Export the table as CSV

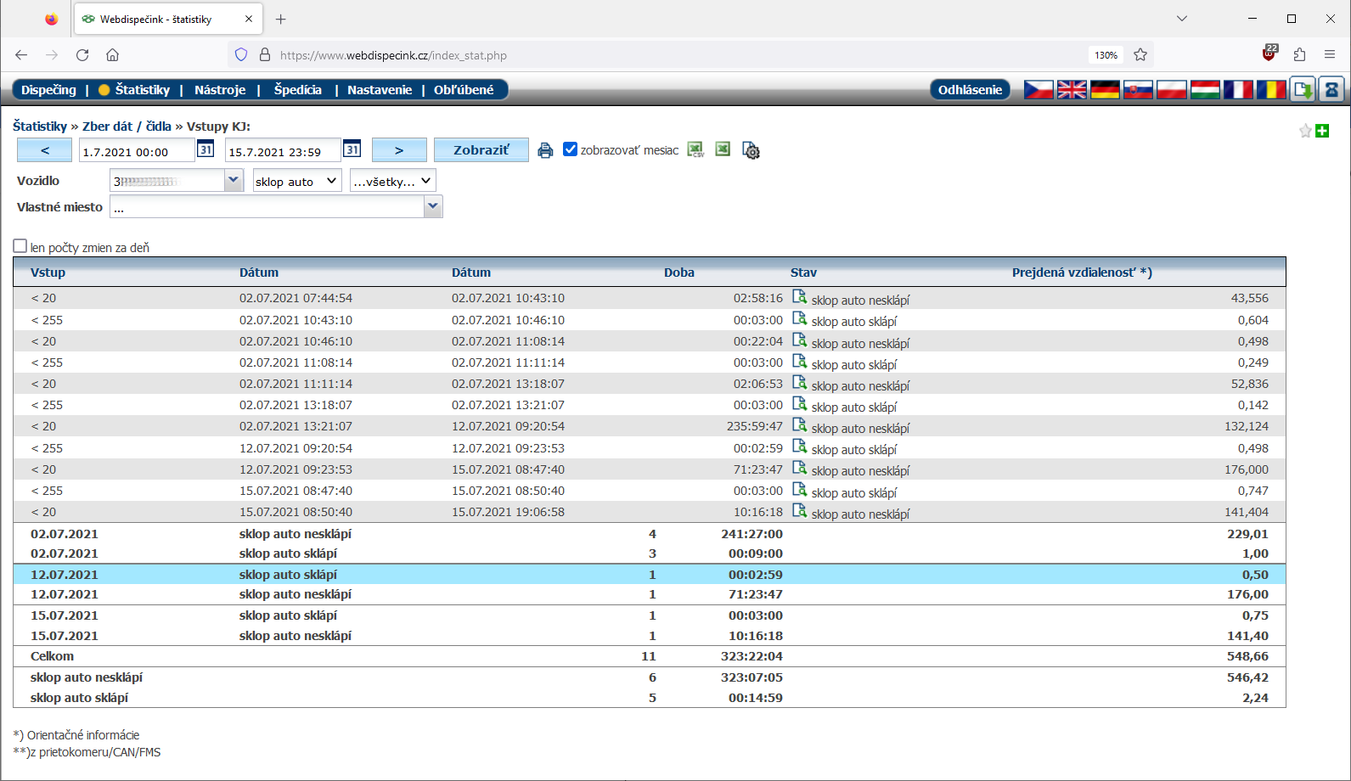(695, 150)
